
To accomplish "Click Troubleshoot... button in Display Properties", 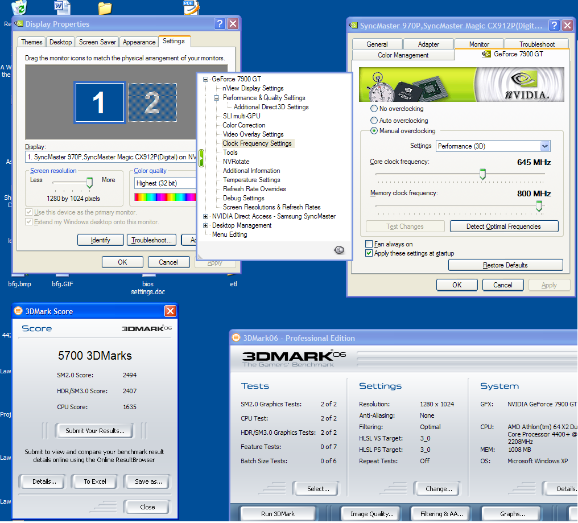I will [151, 240].
